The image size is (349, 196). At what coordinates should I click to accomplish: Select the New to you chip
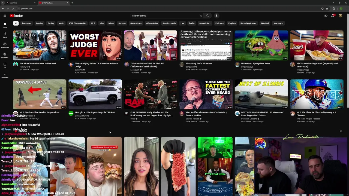[278, 23]
